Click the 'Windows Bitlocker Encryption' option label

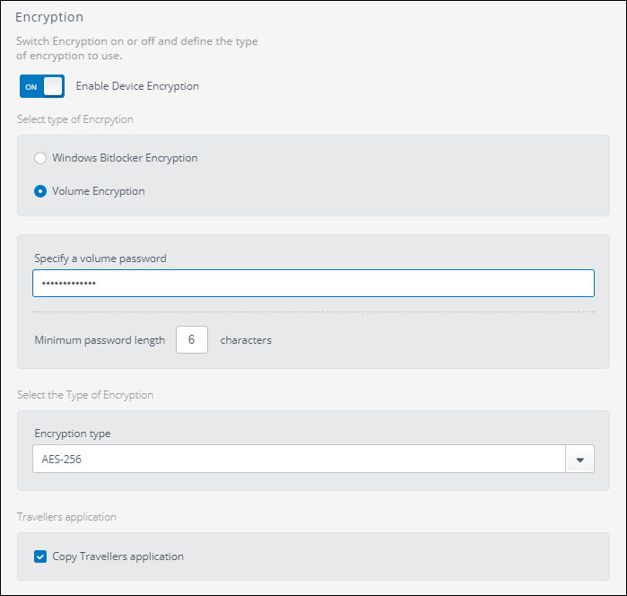pyautogui.click(x=125, y=158)
